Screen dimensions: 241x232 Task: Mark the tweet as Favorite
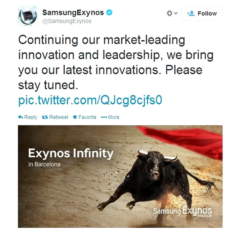(x=85, y=117)
